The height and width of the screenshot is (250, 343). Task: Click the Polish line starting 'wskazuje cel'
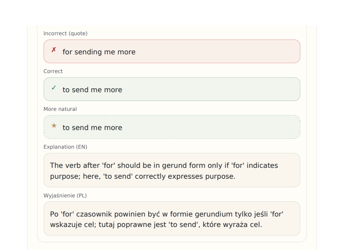point(156,225)
